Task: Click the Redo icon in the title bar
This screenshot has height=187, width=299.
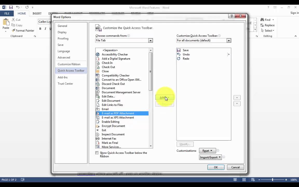Action: point(27,7)
